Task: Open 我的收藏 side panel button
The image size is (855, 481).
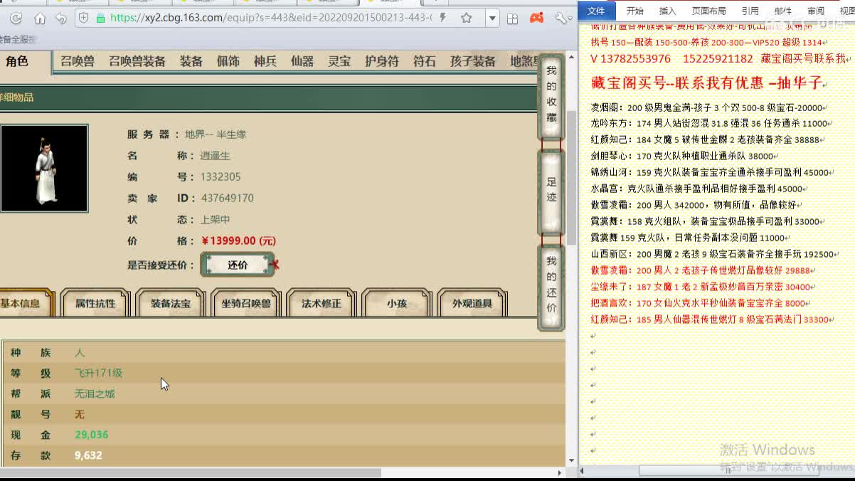Action: click(551, 97)
